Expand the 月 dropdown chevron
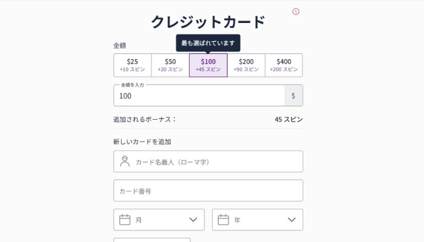The image size is (424, 242). [x=193, y=220]
